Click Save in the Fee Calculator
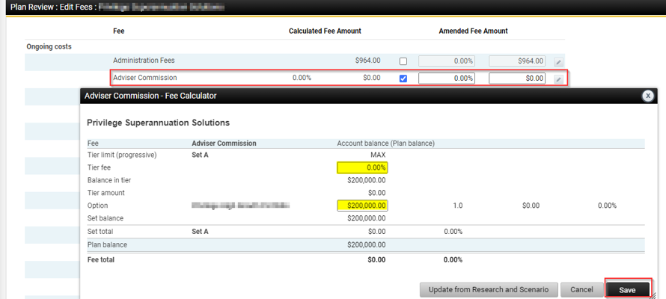 (627, 289)
